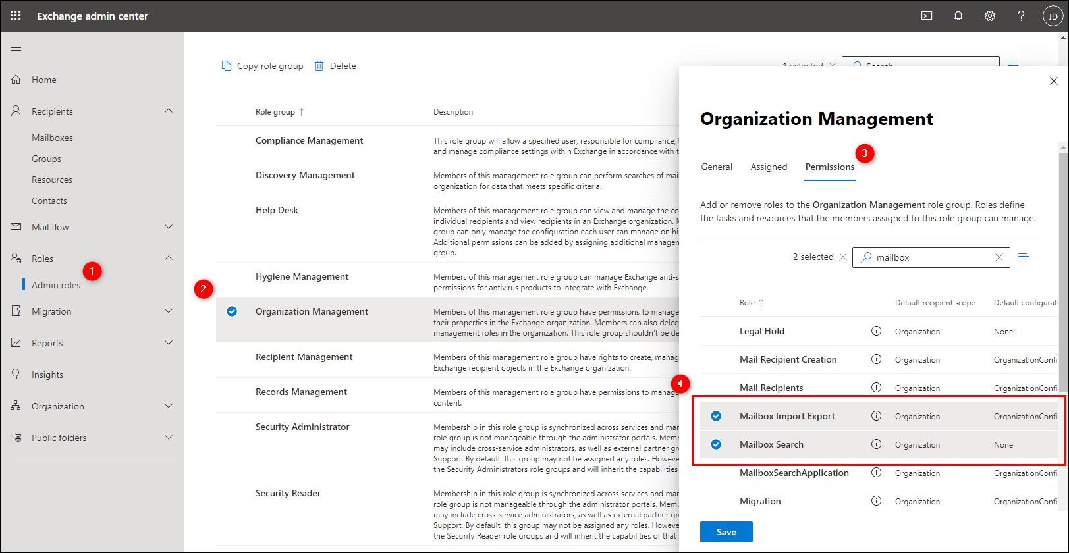This screenshot has height=553, width=1069.
Task: Open the JD account avatar
Action: pyautogui.click(x=1053, y=16)
